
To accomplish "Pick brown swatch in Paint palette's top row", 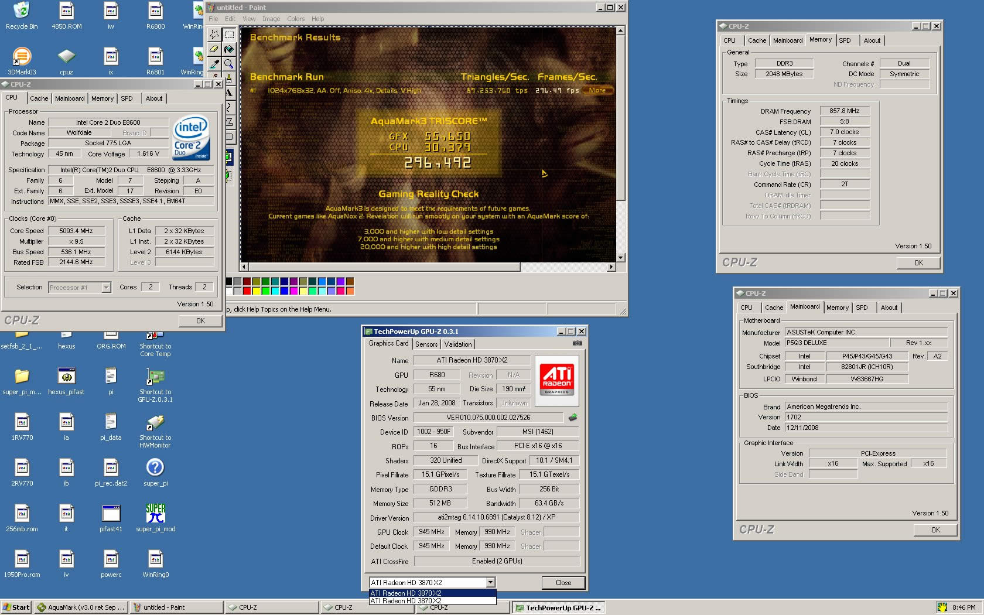I will click(x=350, y=282).
